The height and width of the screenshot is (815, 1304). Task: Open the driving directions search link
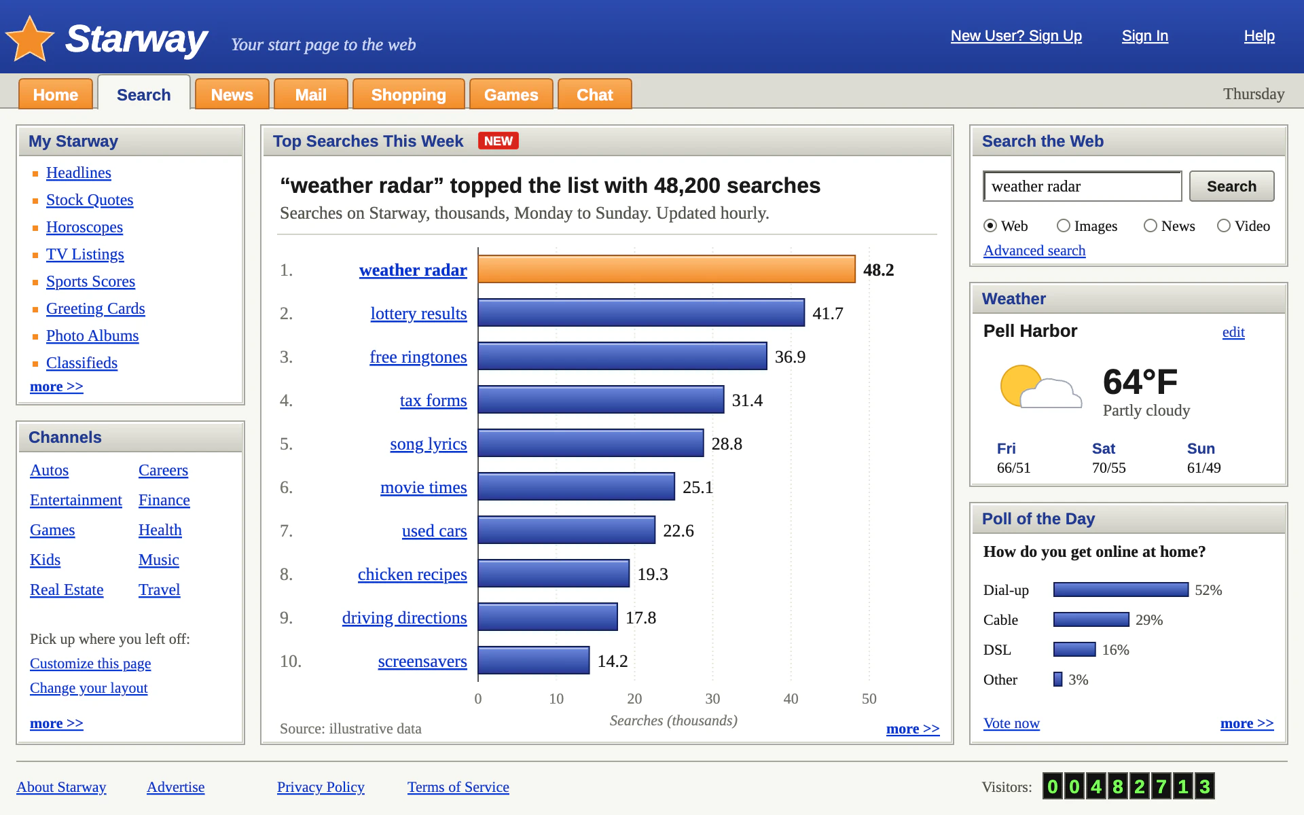pyautogui.click(x=404, y=618)
